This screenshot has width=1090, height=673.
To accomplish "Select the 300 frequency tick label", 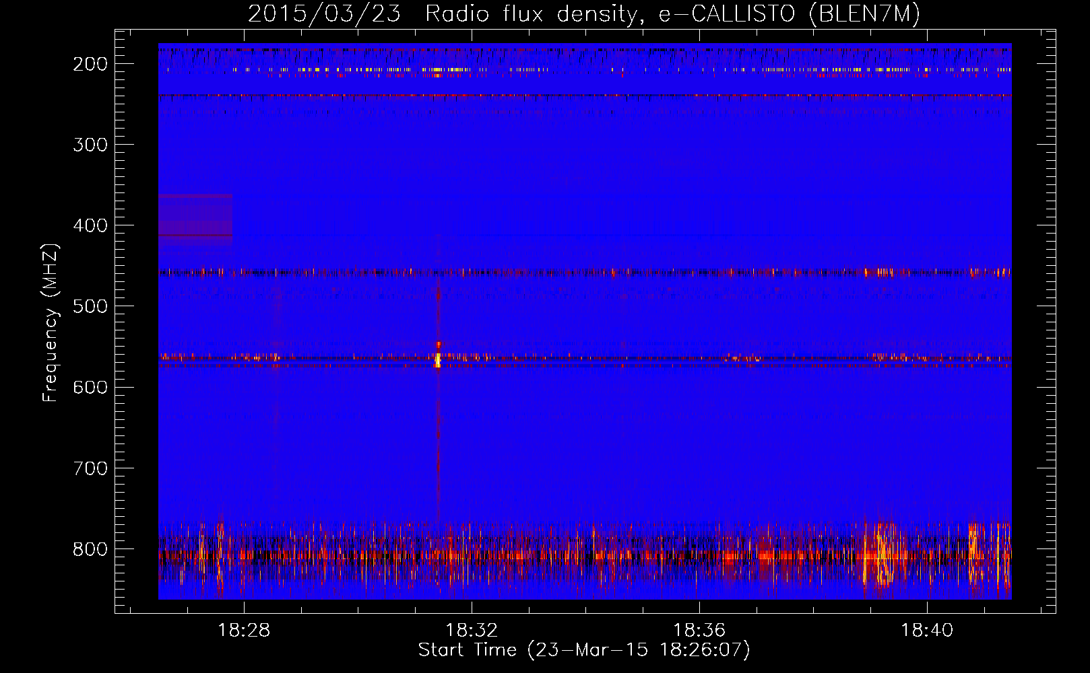I will 90,145.
